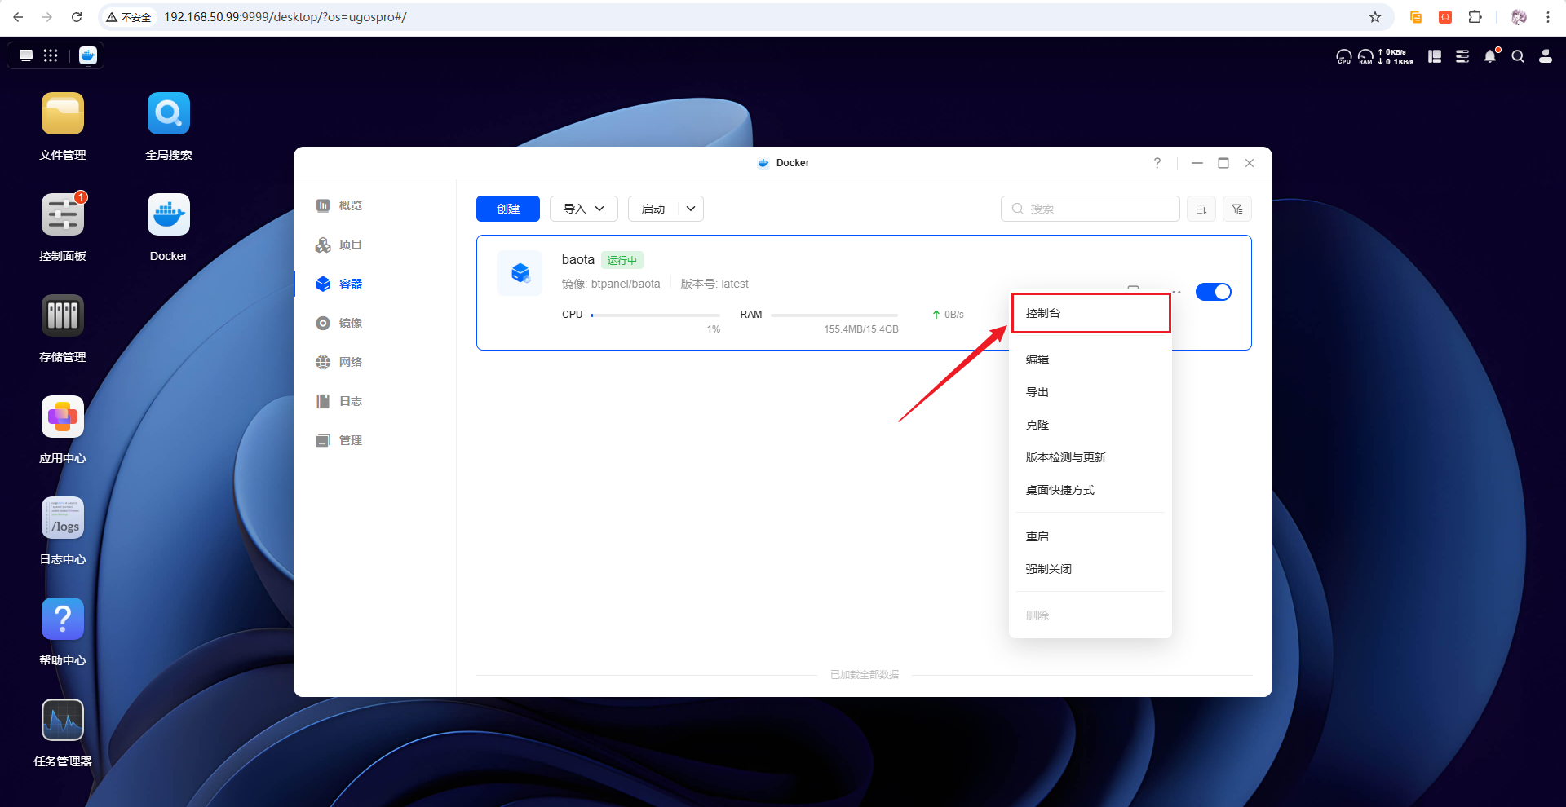
Task: Click the baota CPU usage bar
Action: [656, 315]
